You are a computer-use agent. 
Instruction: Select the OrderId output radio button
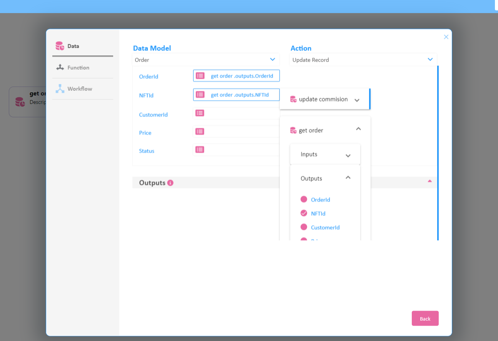304,199
